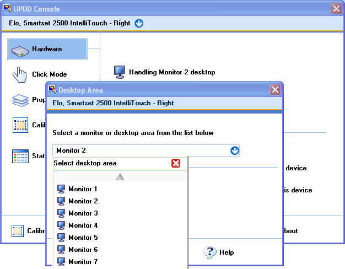
Task: Select Monitor 3 from the list
Action: click(120, 213)
